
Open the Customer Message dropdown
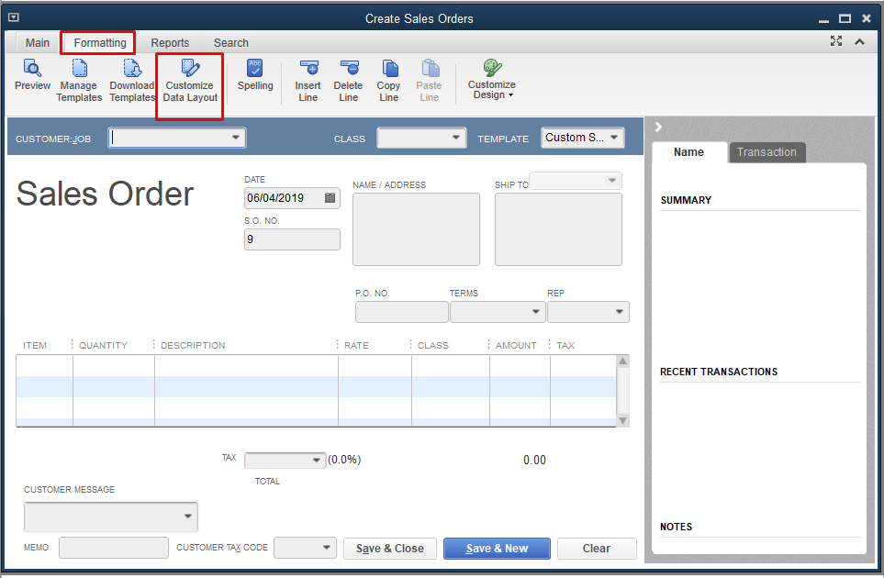(188, 516)
